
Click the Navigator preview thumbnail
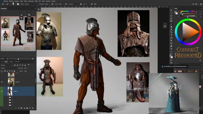click(18, 34)
